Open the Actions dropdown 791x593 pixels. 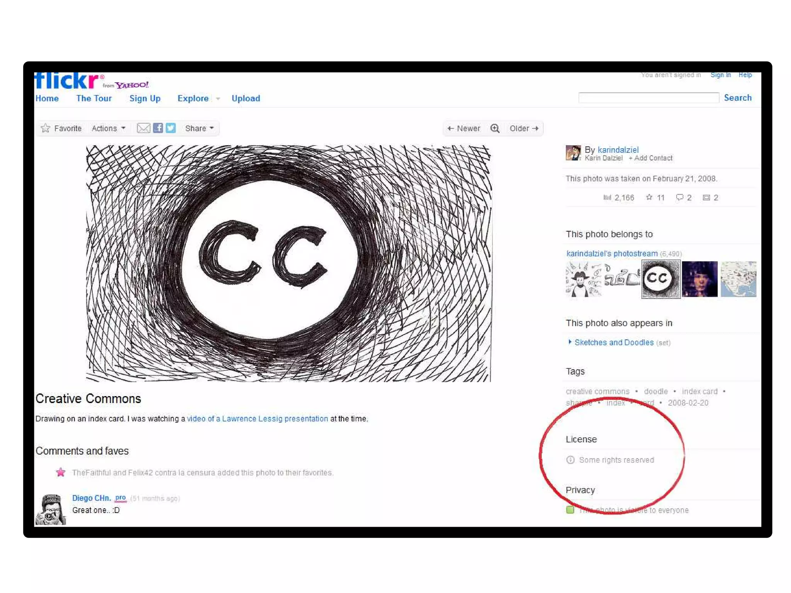[109, 128]
